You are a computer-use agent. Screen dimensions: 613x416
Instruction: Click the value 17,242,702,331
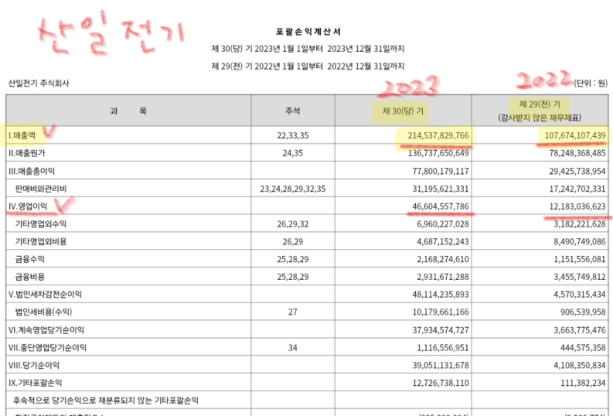pos(578,189)
